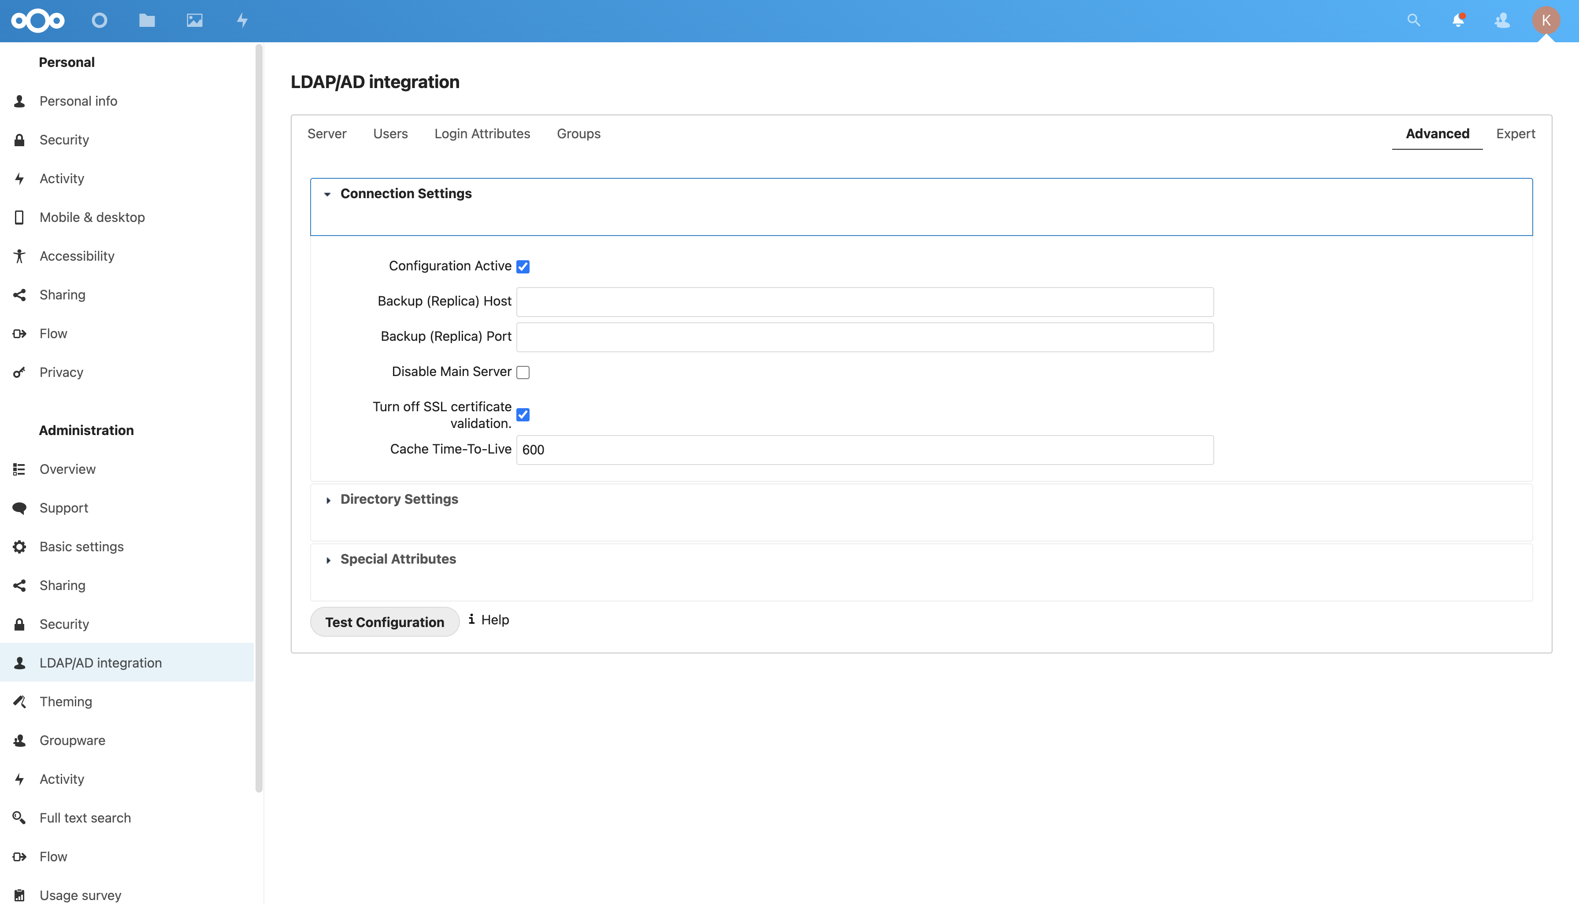1579x915 pixels.
Task: Open the notifications bell icon
Action: pos(1458,21)
